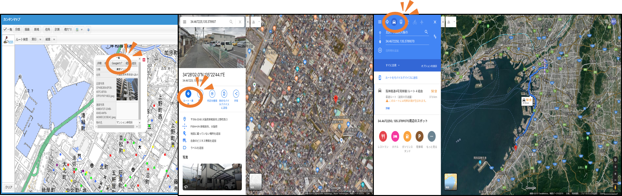Click the destination field 34.4672250, 135.3789070
Viewport: 622px width, 196px height.
[x=407, y=41]
